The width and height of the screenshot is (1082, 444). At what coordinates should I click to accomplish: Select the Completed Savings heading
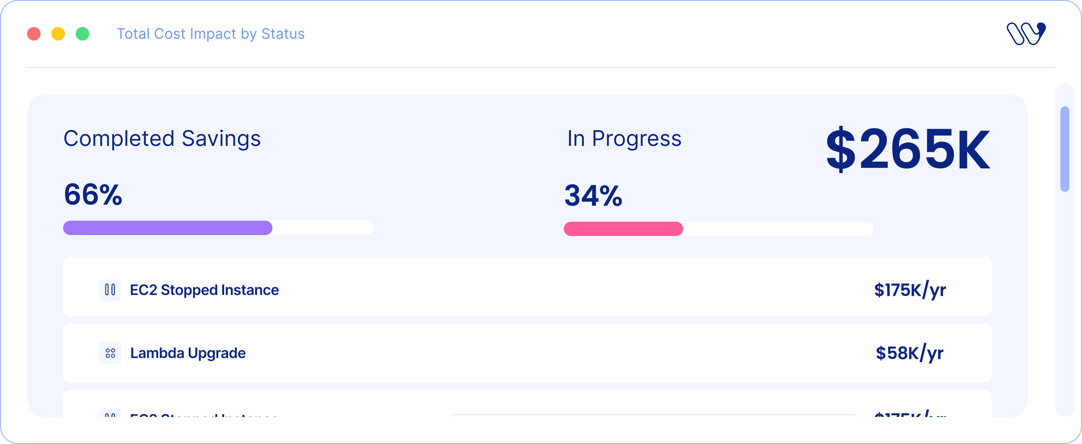pyautogui.click(x=162, y=139)
